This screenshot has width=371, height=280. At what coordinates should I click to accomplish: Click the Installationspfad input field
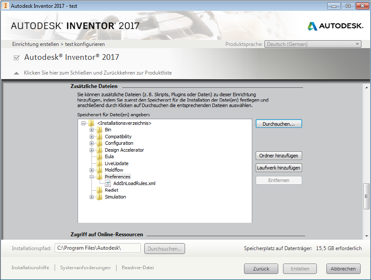98,248
